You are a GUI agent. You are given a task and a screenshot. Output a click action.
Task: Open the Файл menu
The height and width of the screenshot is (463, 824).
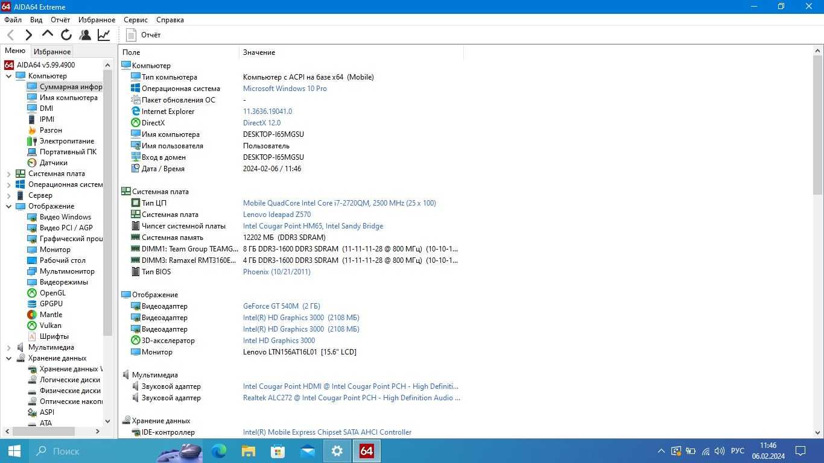pos(13,20)
